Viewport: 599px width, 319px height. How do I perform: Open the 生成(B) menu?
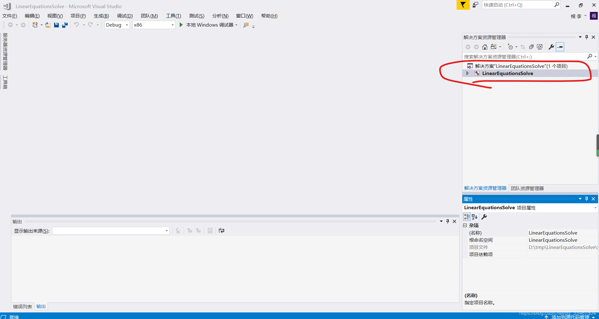(101, 16)
